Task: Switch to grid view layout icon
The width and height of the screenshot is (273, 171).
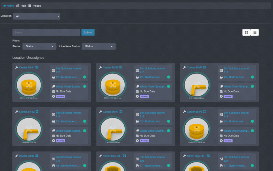Action: click(246, 32)
